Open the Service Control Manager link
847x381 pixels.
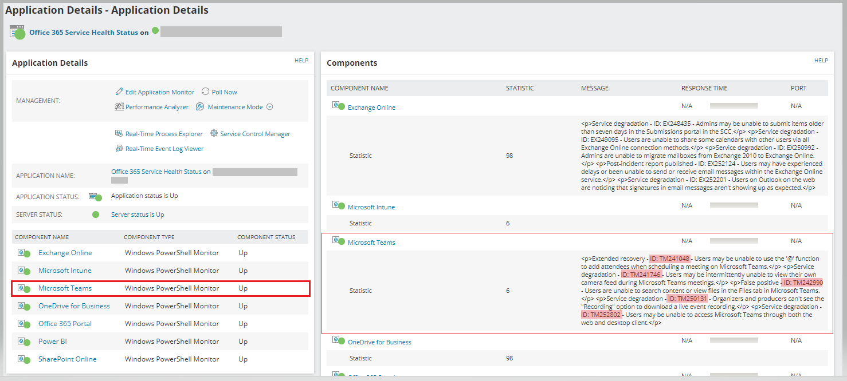(256, 134)
